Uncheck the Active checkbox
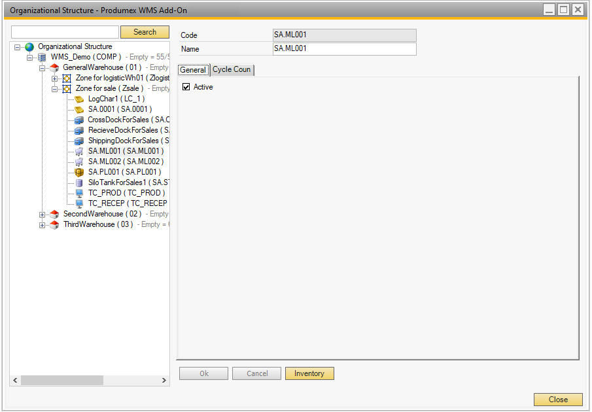The width and height of the screenshot is (592, 412). click(x=186, y=87)
